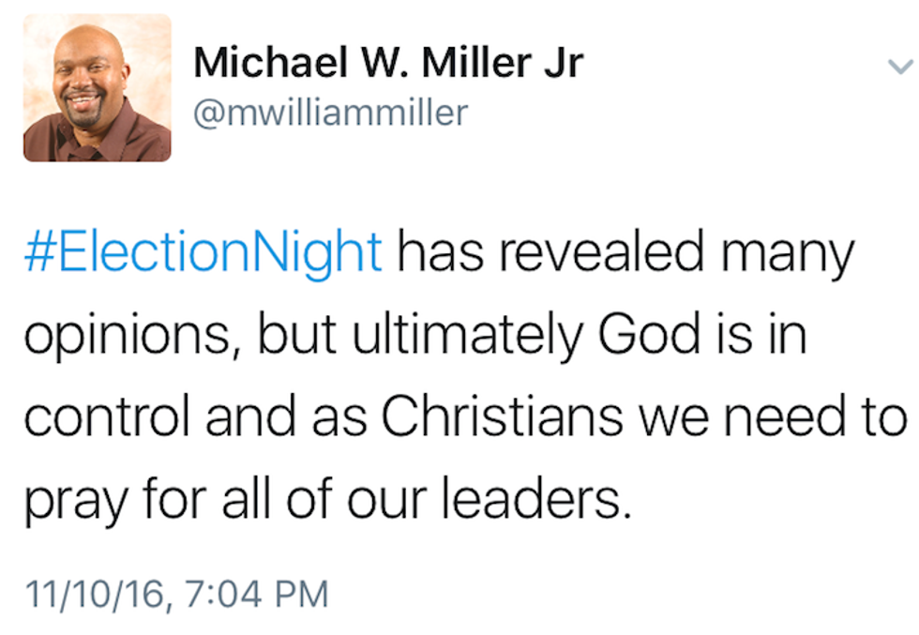
Task: Open Michael W. Miller Jr's profile photo
Action: (98, 88)
